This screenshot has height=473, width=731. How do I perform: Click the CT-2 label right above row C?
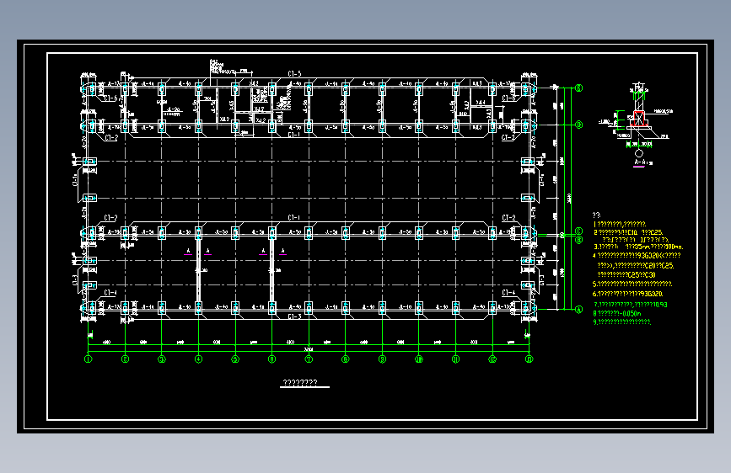pyautogui.click(x=508, y=217)
